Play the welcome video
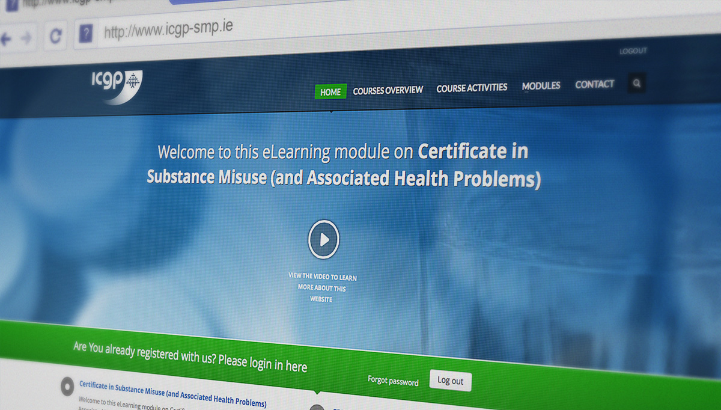 point(324,240)
